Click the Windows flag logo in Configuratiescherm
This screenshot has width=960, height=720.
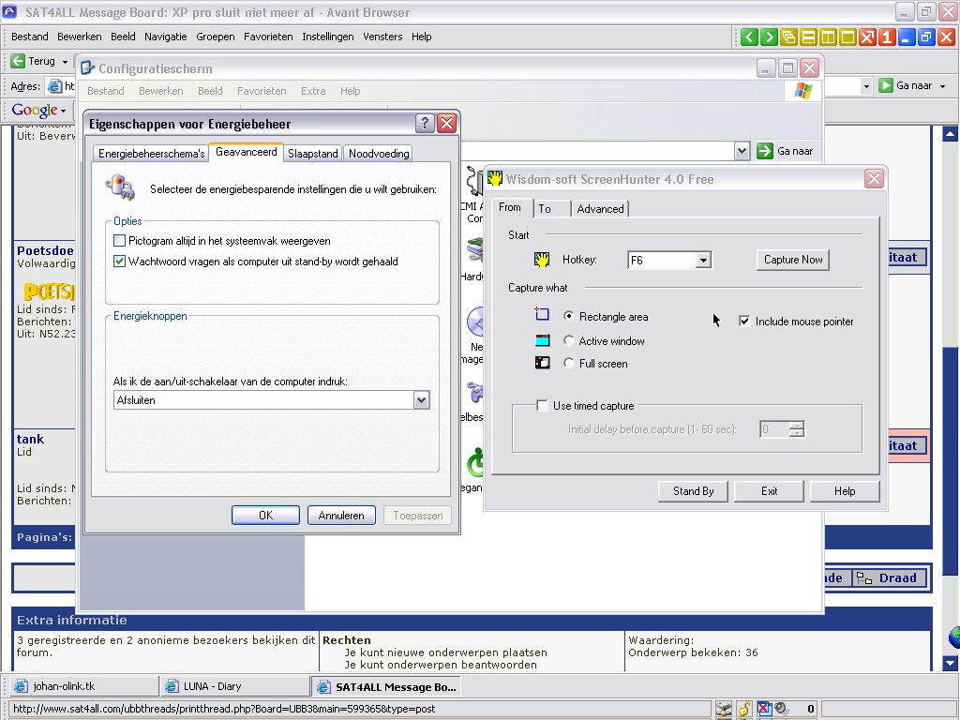[x=802, y=91]
